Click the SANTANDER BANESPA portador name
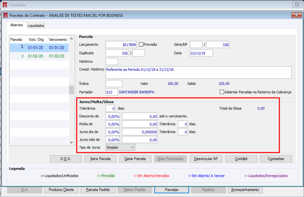Screen dimensions: 304x197 click(137, 92)
